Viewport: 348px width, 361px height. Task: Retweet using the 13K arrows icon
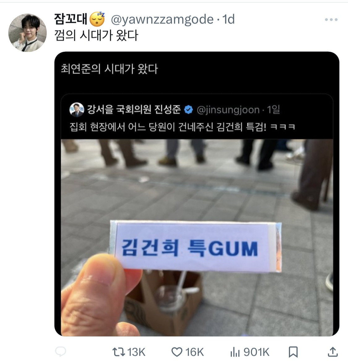click(118, 352)
